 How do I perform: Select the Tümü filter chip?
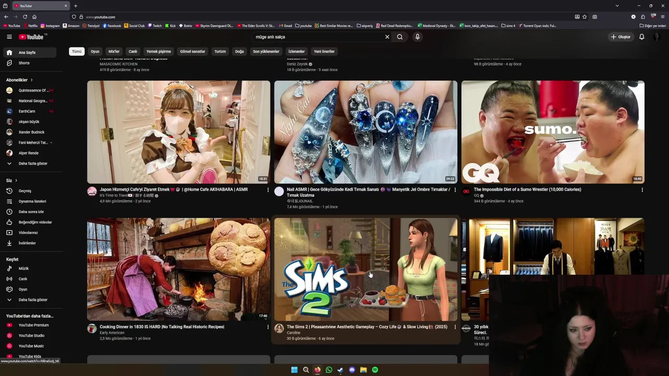coord(77,51)
